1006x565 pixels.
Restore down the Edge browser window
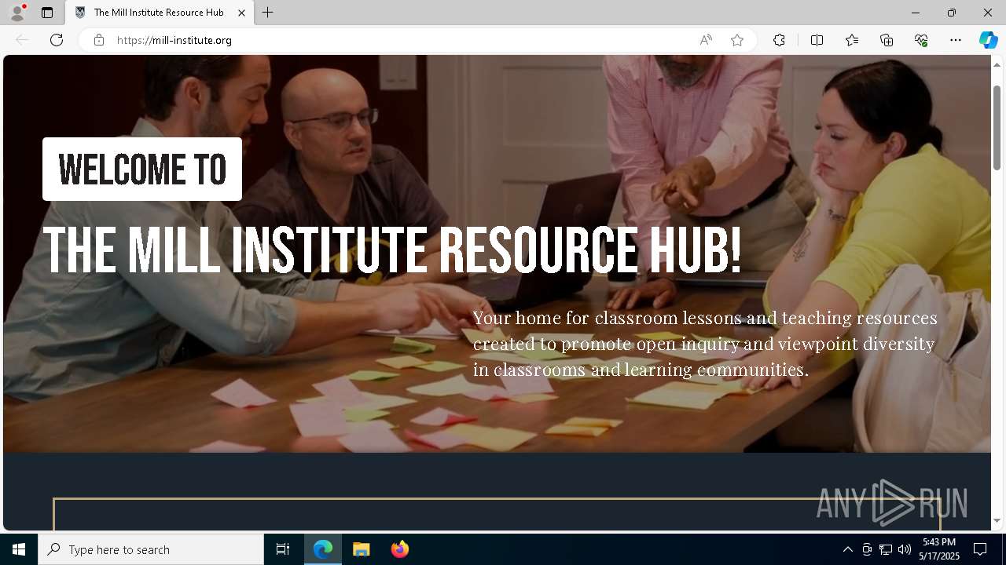pos(952,13)
